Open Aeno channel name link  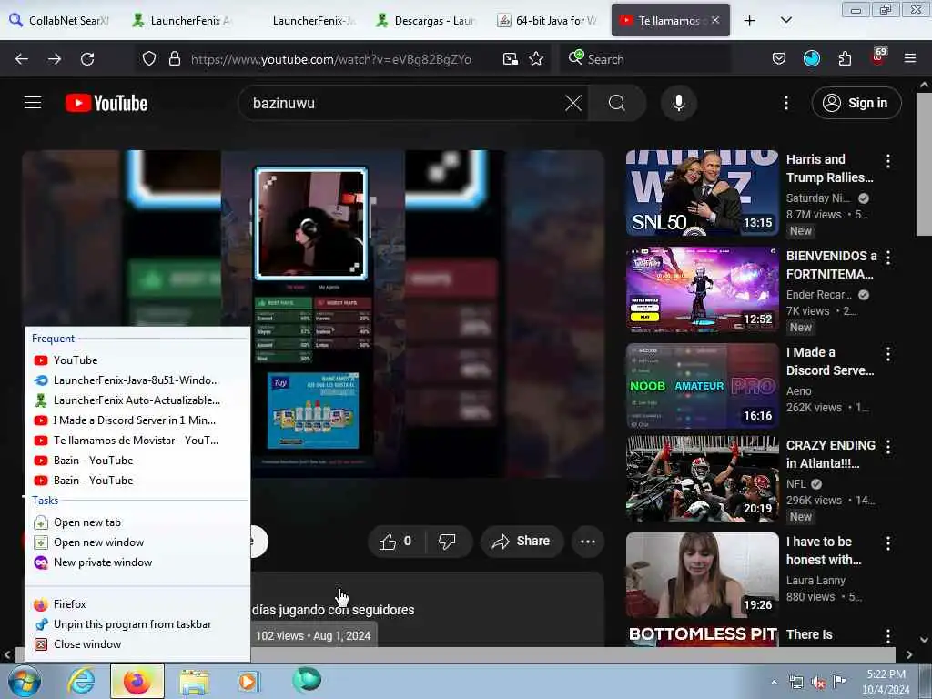click(x=799, y=391)
